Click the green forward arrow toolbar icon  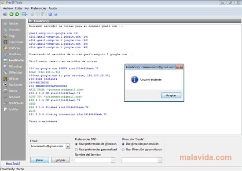tap(17, 14)
